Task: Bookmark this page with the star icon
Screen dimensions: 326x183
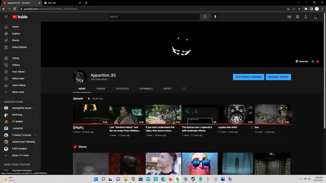Action: coord(299,9)
